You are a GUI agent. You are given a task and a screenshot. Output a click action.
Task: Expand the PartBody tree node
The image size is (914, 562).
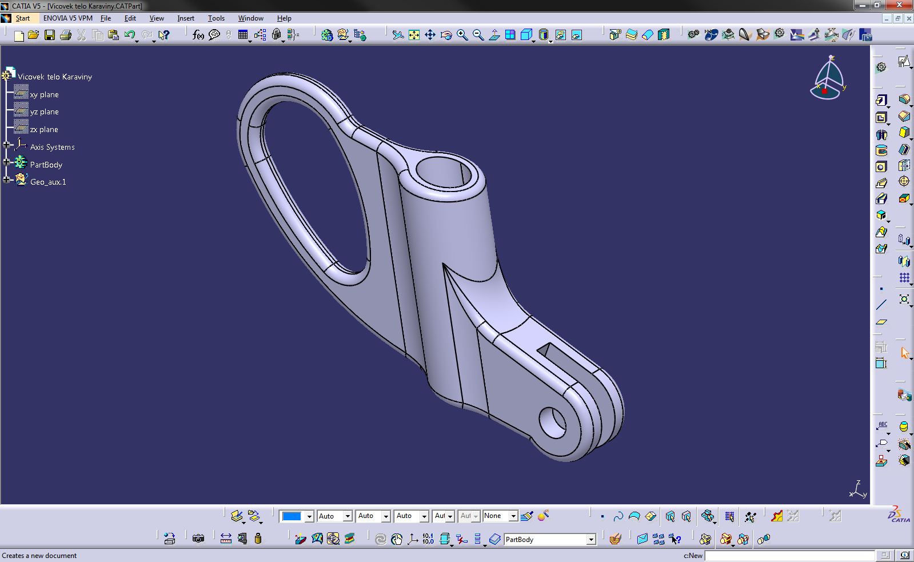[x=6, y=162]
